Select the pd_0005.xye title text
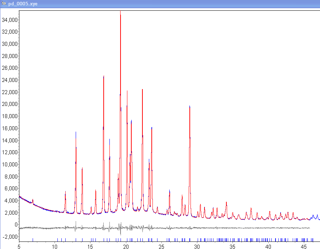This screenshot has height=249, width=320. [23, 4]
